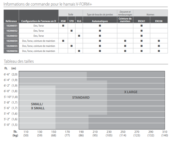Click the 'lb. (kg)' axis label

click(x=15, y=134)
